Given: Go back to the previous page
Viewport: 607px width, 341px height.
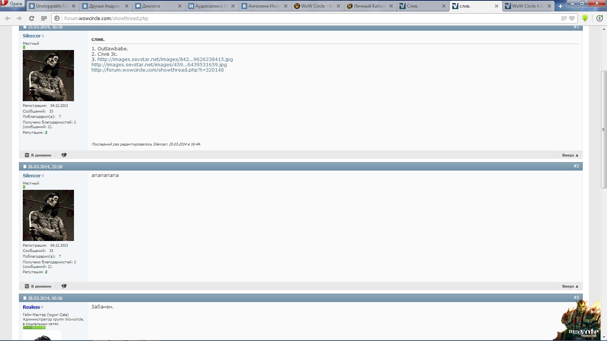Looking at the screenshot, I should [8, 18].
